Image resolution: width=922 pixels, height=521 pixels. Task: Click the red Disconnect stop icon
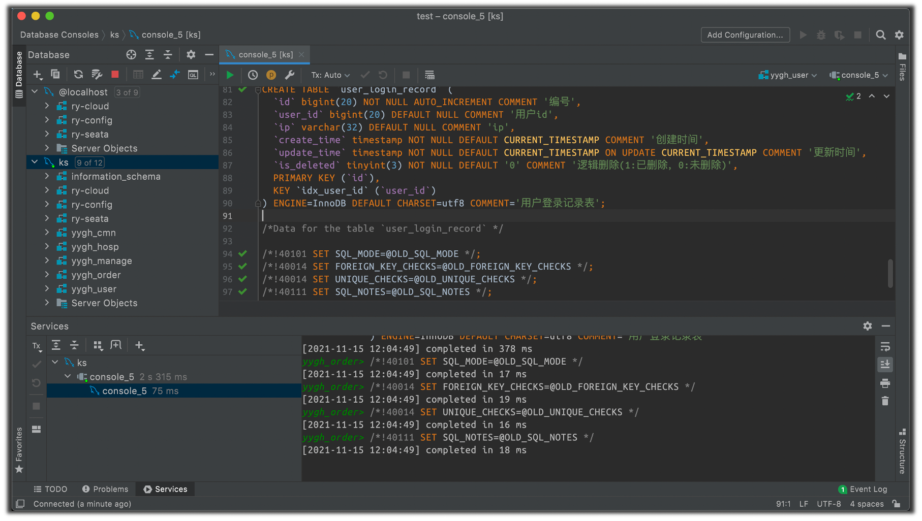click(115, 75)
